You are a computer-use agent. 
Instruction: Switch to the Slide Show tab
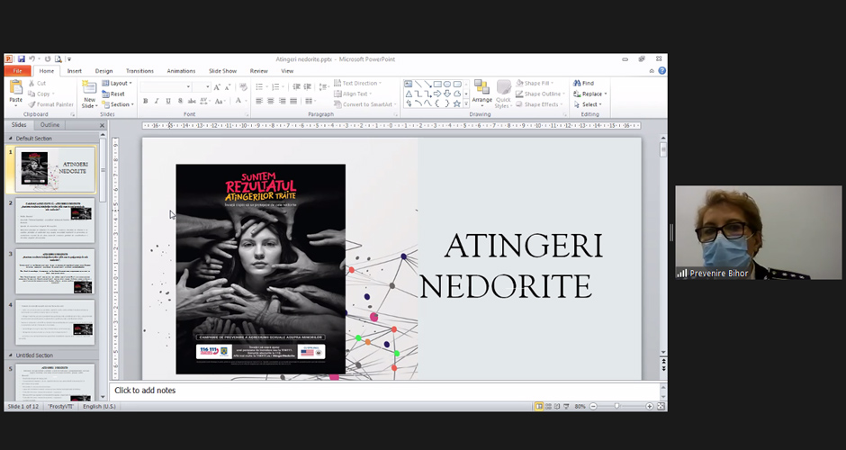pos(222,71)
